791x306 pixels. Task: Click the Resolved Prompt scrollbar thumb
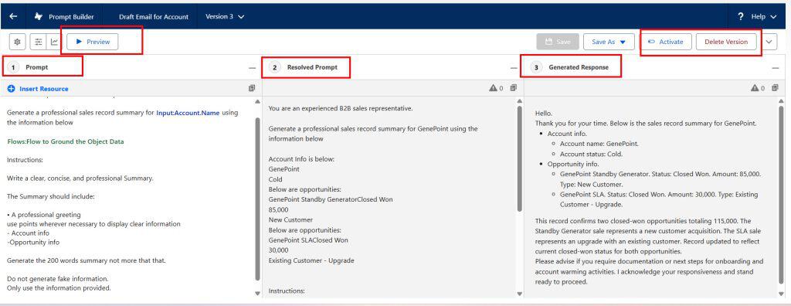point(520,159)
